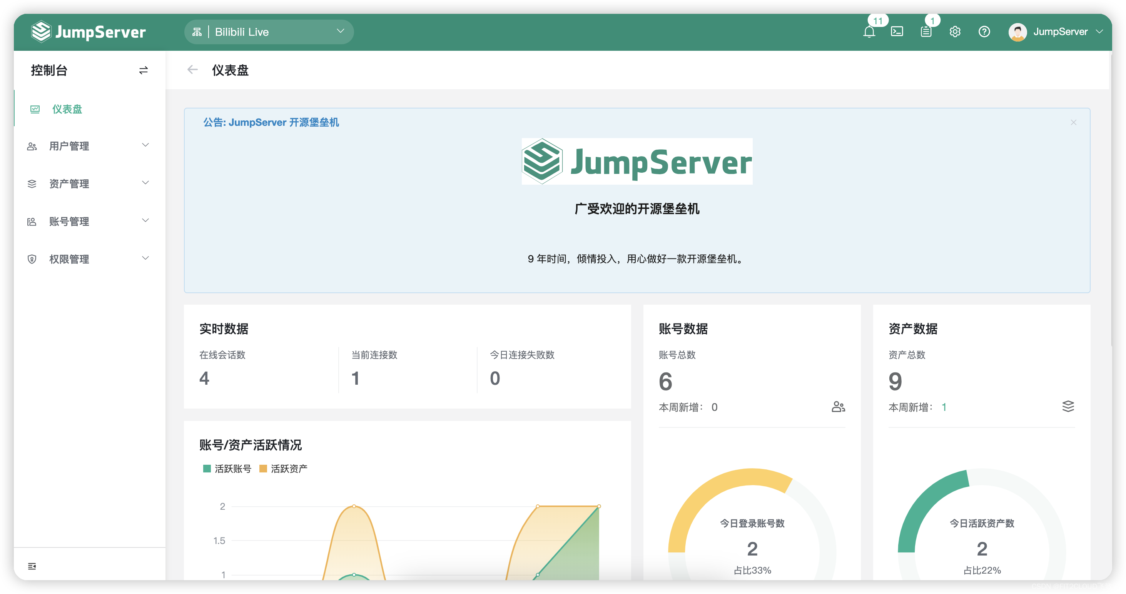Screen dimensions: 1126x594
Task: Click the notification bell icon
Action: tap(869, 32)
